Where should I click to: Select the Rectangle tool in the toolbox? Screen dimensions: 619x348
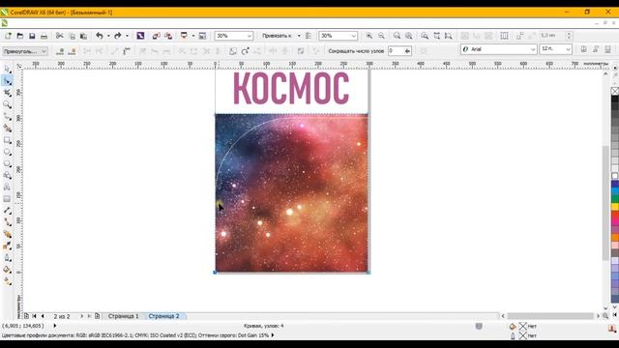[x=7, y=140]
